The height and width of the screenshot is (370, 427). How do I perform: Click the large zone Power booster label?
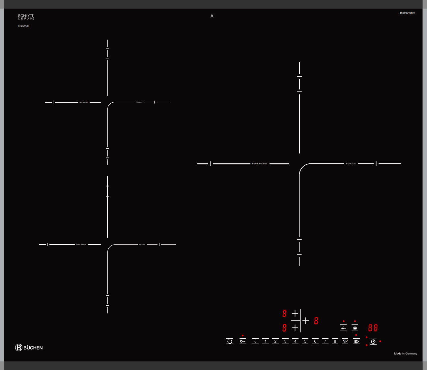click(259, 164)
